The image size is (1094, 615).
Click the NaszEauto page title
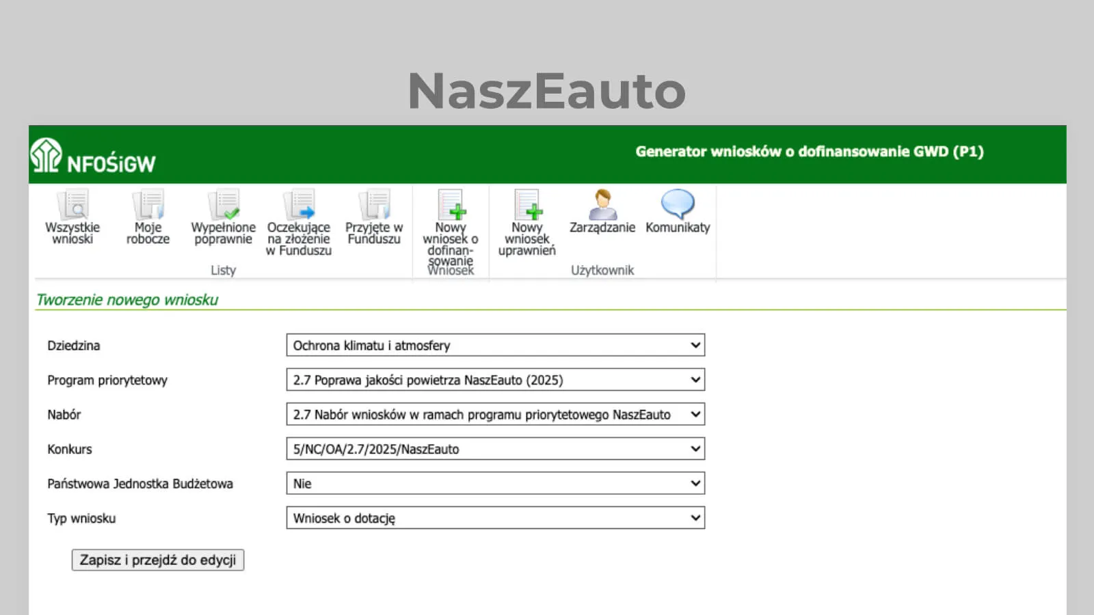pos(547,90)
